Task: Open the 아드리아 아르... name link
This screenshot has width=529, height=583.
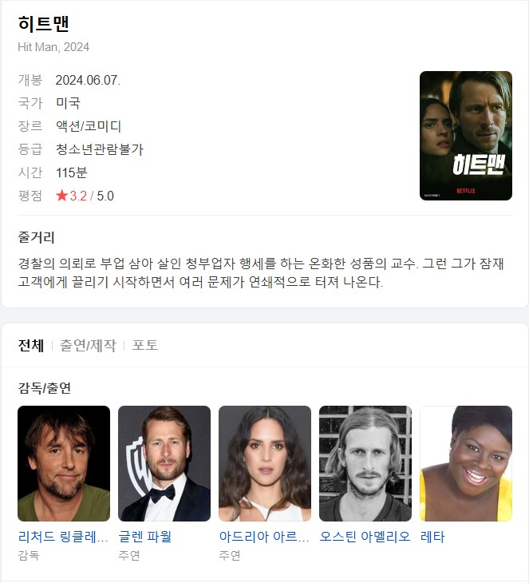Action: point(264,537)
